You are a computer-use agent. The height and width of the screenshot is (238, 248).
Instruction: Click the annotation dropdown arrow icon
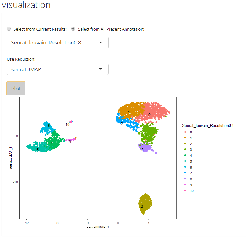101,43
